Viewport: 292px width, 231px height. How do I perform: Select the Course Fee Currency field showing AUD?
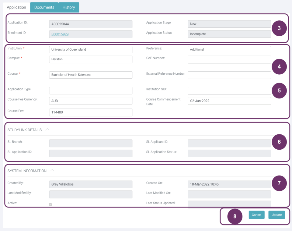tap(90, 101)
